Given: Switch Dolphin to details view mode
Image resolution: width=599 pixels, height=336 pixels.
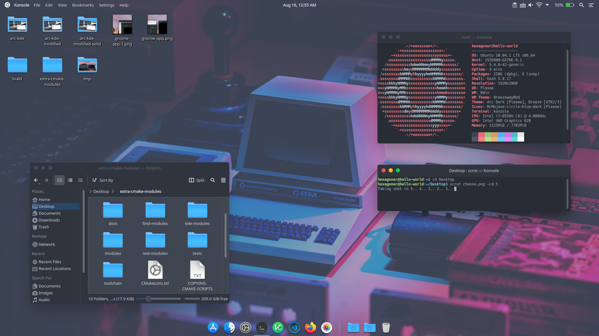Looking at the screenshot, I should click(x=80, y=180).
